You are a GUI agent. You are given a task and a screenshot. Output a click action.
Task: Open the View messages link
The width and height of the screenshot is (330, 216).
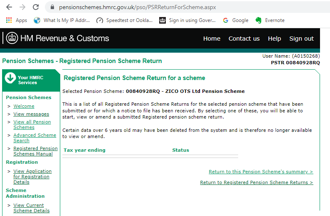31,114
